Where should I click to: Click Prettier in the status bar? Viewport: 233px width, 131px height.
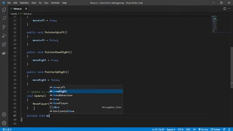click(216, 130)
